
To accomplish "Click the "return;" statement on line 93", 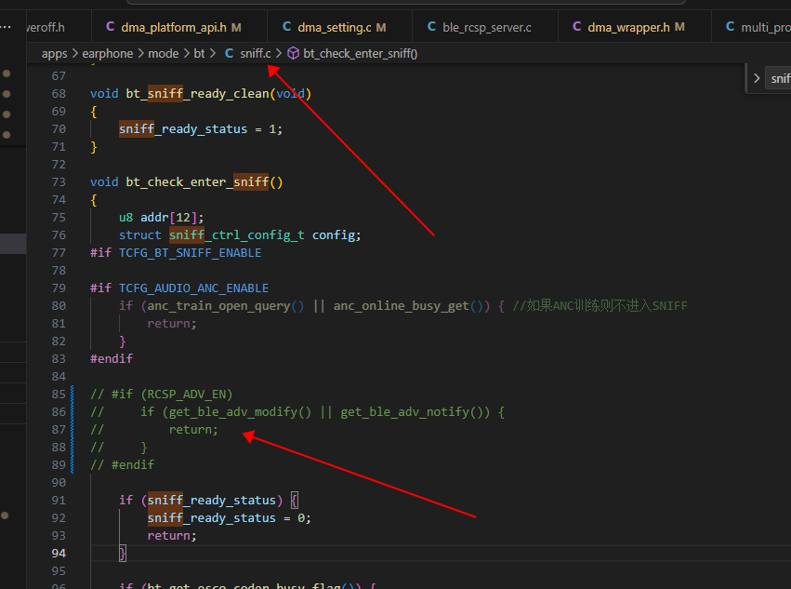I will pyautogui.click(x=172, y=535).
